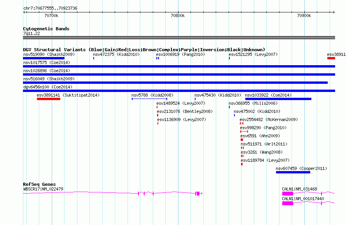Open dgv6456n100 (Coe2014) variant label

tap(48, 87)
